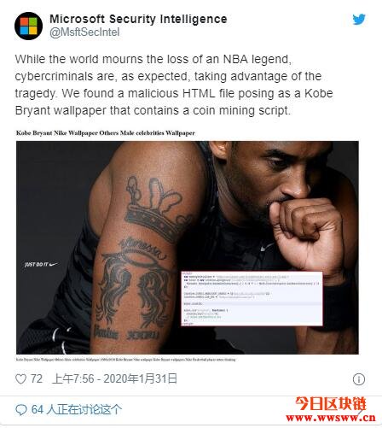Click the tweet info circle icon
Screen dimensions: 382x428
point(359,379)
